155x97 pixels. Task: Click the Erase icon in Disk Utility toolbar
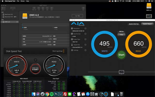coord(43,8)
